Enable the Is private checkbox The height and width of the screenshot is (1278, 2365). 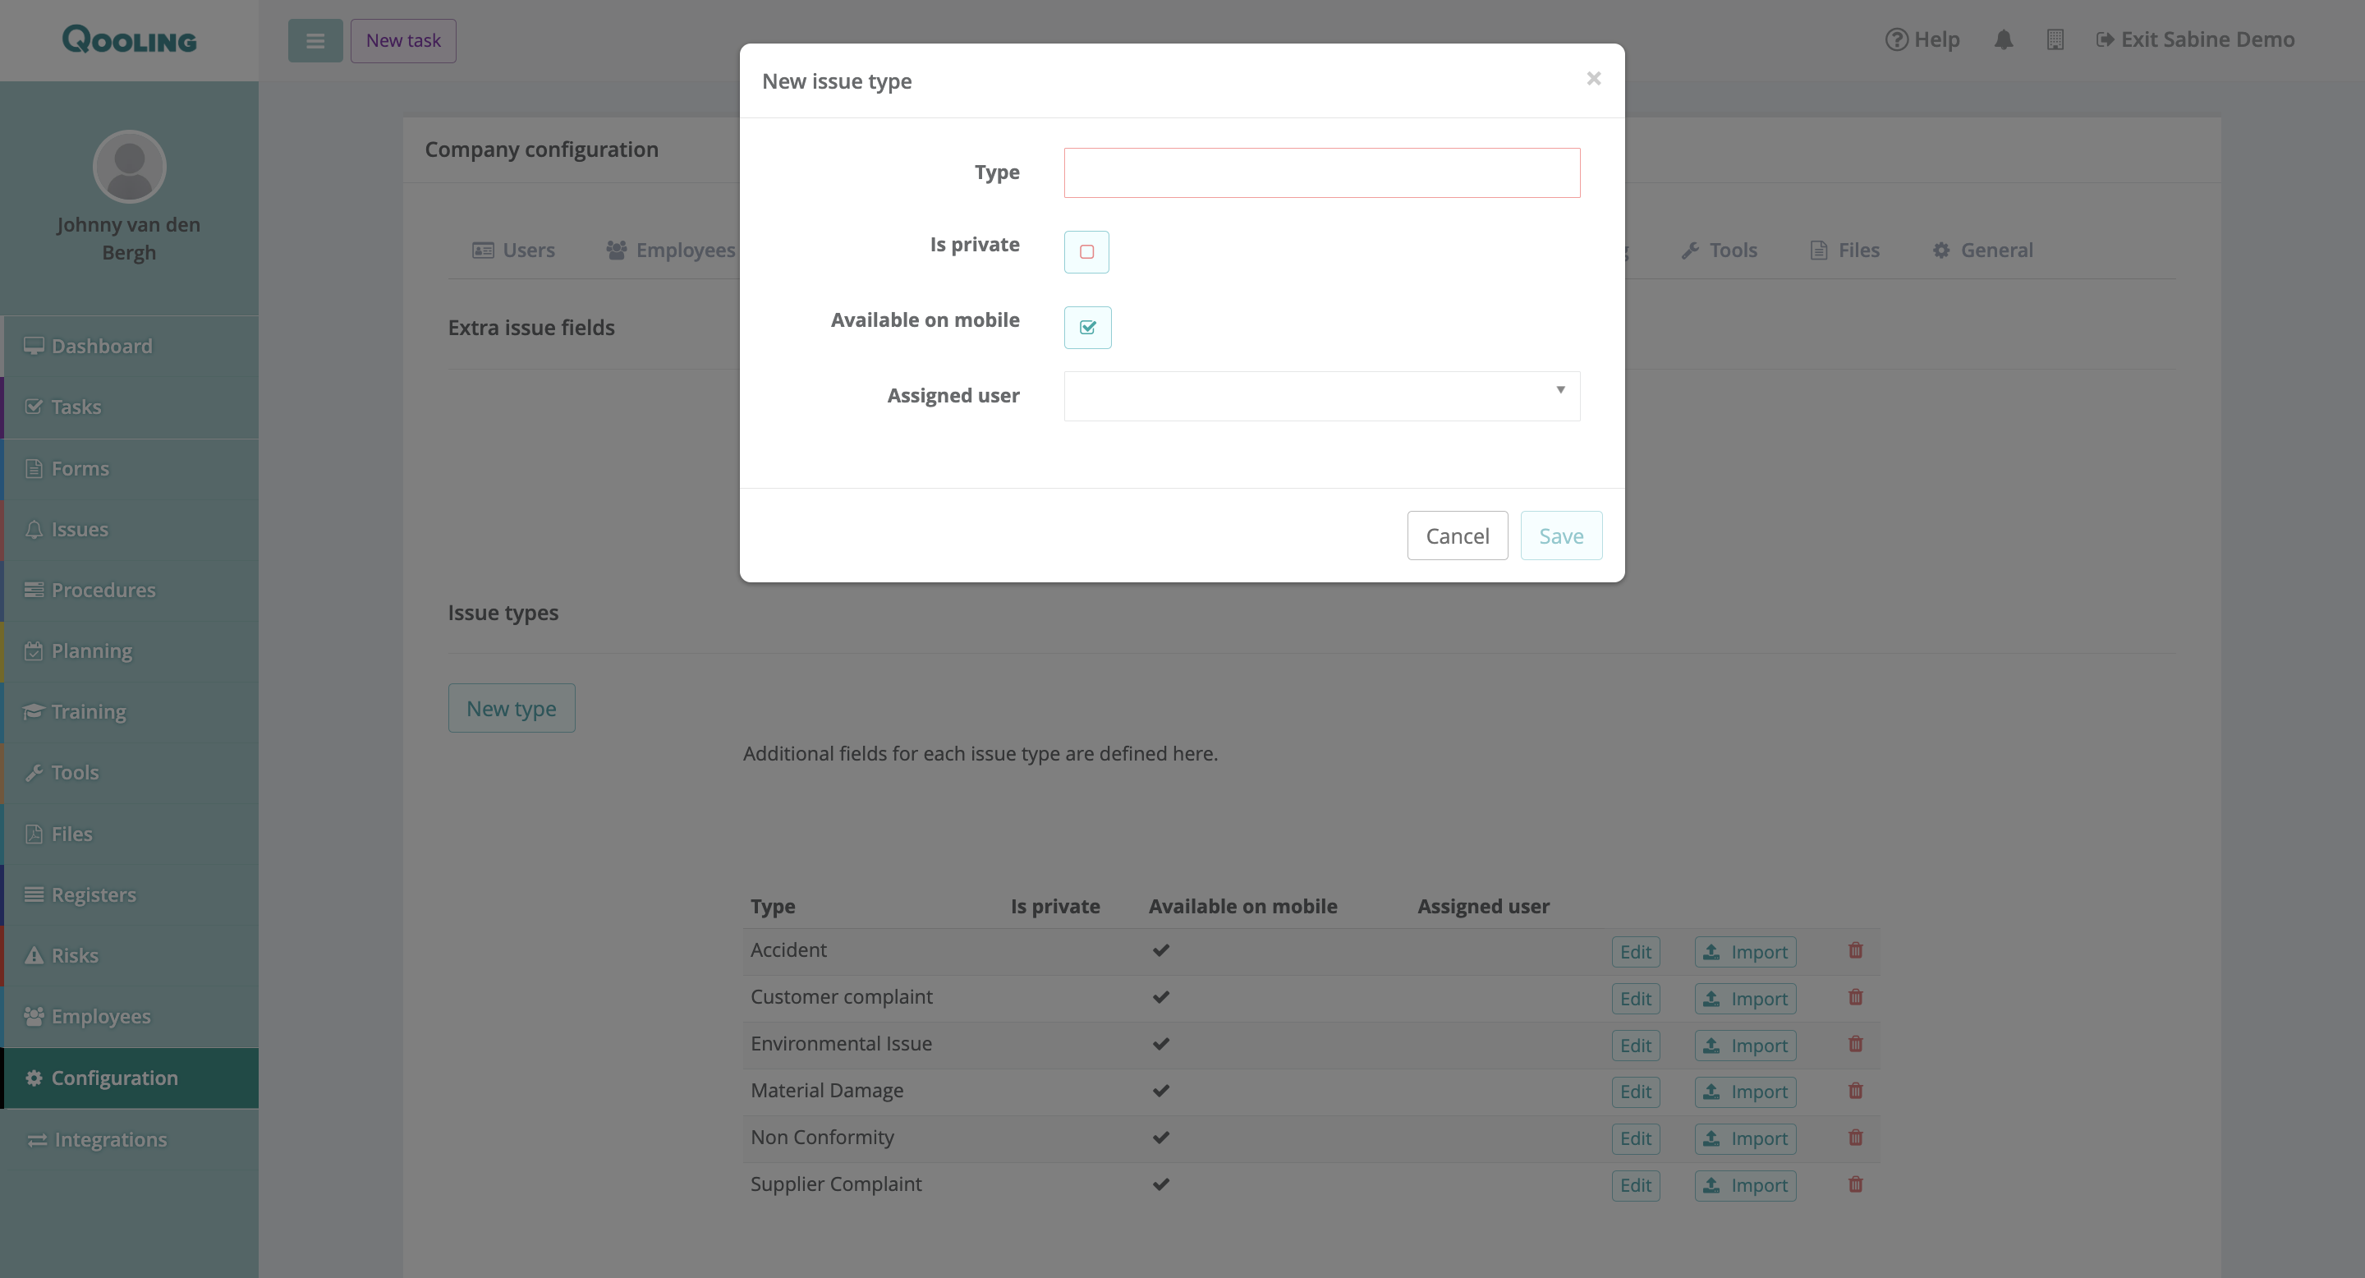(x=1086, y=251)
